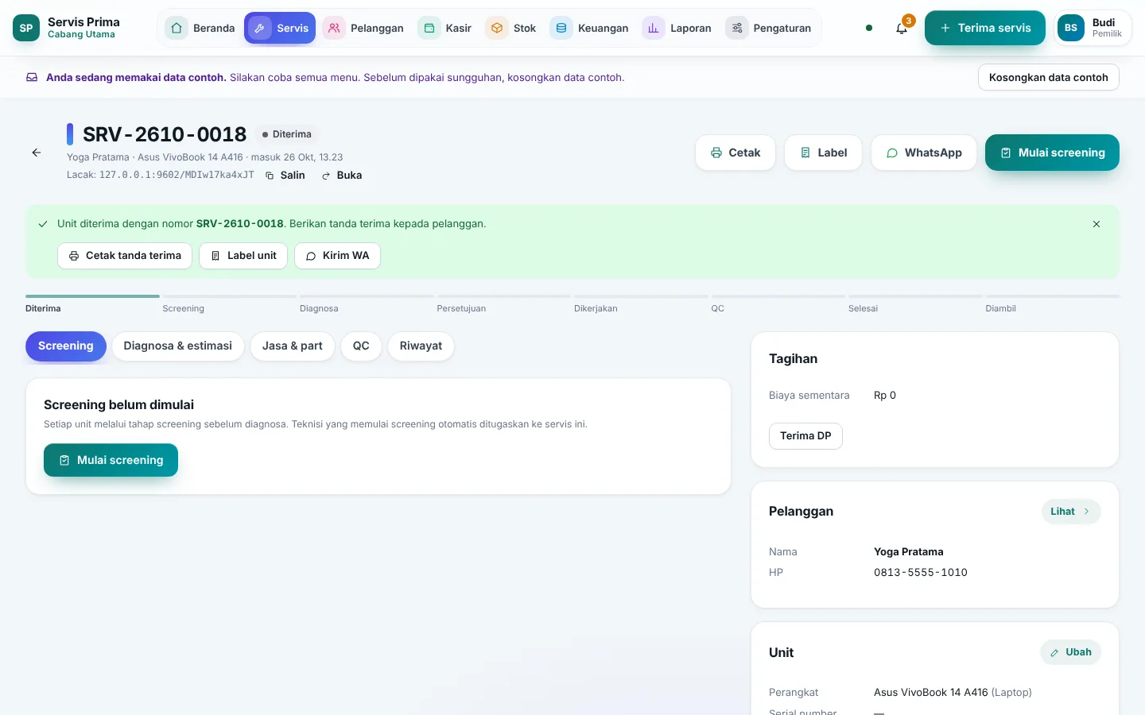This screenshot has height=715, width=1145.
Task: Switch to Diagnosa & estimasi tab
Action: coord(178,346)
